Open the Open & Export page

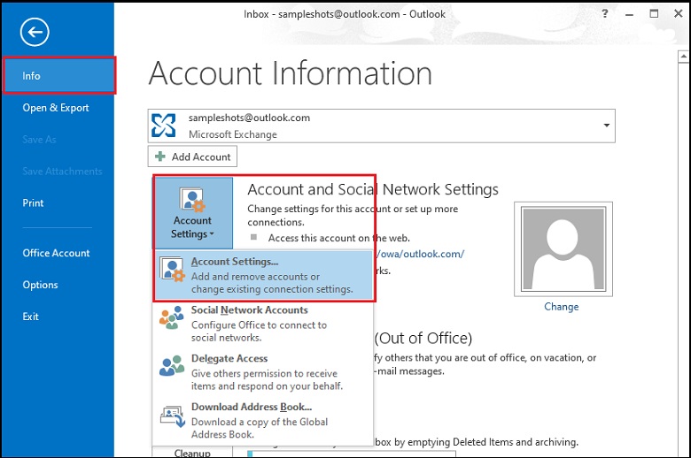tap(56, 108)
